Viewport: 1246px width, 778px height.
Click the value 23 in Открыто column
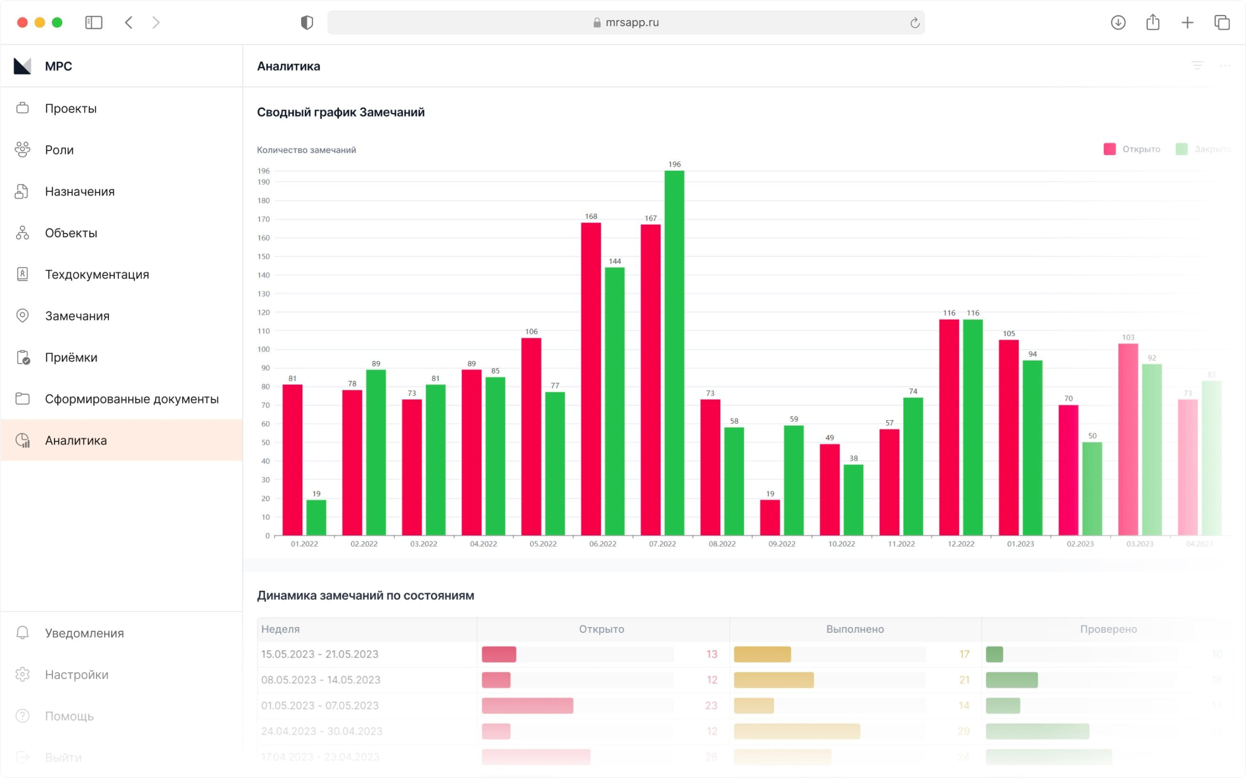(x=711, y=705)
